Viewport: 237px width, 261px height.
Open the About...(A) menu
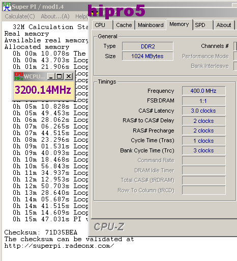55,16
